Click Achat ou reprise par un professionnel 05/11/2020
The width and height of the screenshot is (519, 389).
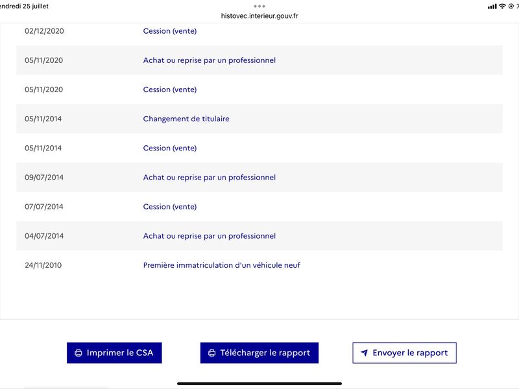[x=209, y=60]
